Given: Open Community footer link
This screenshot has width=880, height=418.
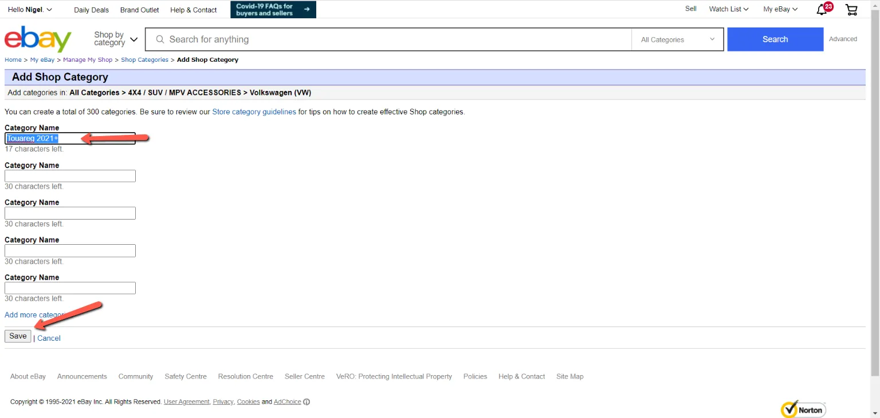Looking at the screenshot, I should coord(136,376).
